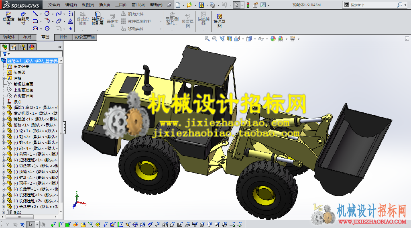The width and height of the screenshot is (411, 228).
Task: Select the 前视基准面 plane
Action: [x=23, y=84]
